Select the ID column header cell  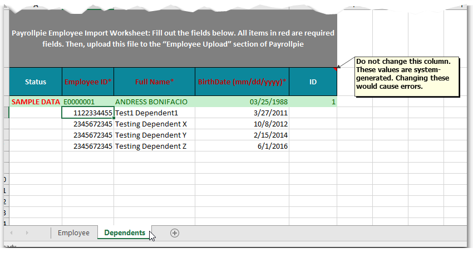click(x=313, y=82)
